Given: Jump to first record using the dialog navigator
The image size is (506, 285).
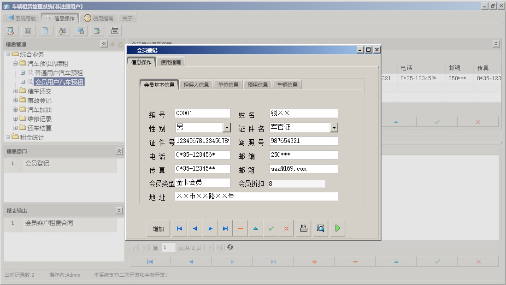Looking at the screenshot, I should 179,228.
